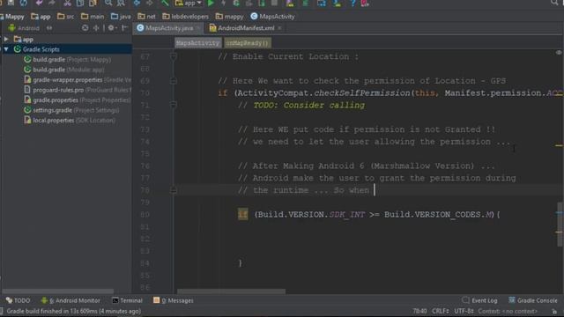This screenshot has height=317, width=564.
Task: Click the Stop toolbar icon
Action: pos(274,3)
